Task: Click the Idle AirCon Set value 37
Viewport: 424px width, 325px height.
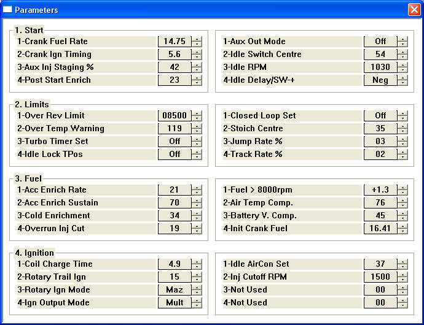Action: (x=380, y=264)
